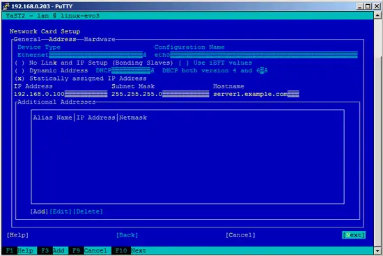Click the IP Address field 192.168.0.100

(x=61, y=94)
